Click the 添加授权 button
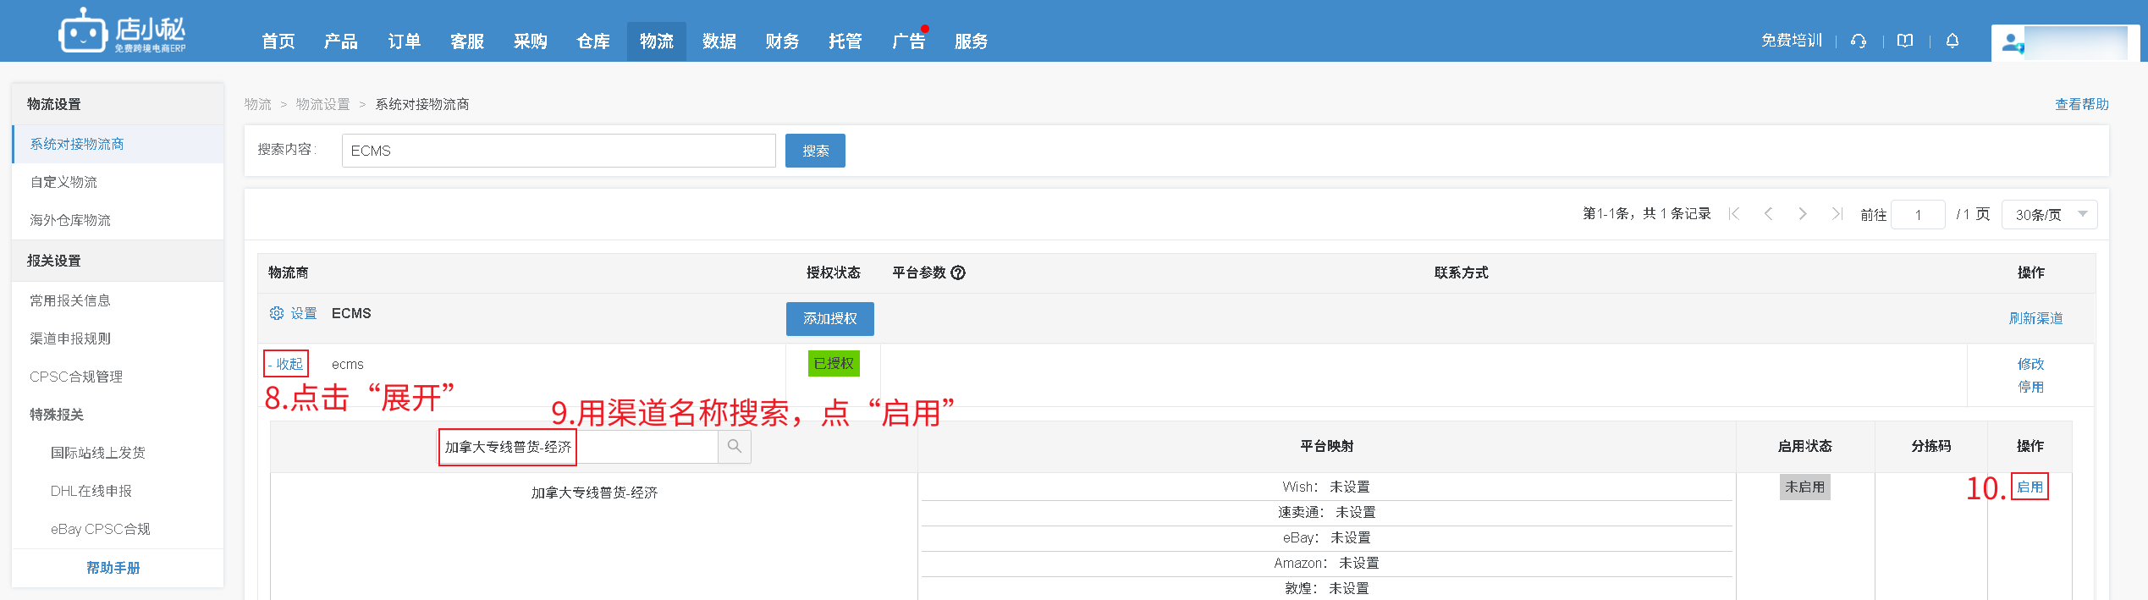Screen dimensions: 2148x600 (x=830, y=319)
